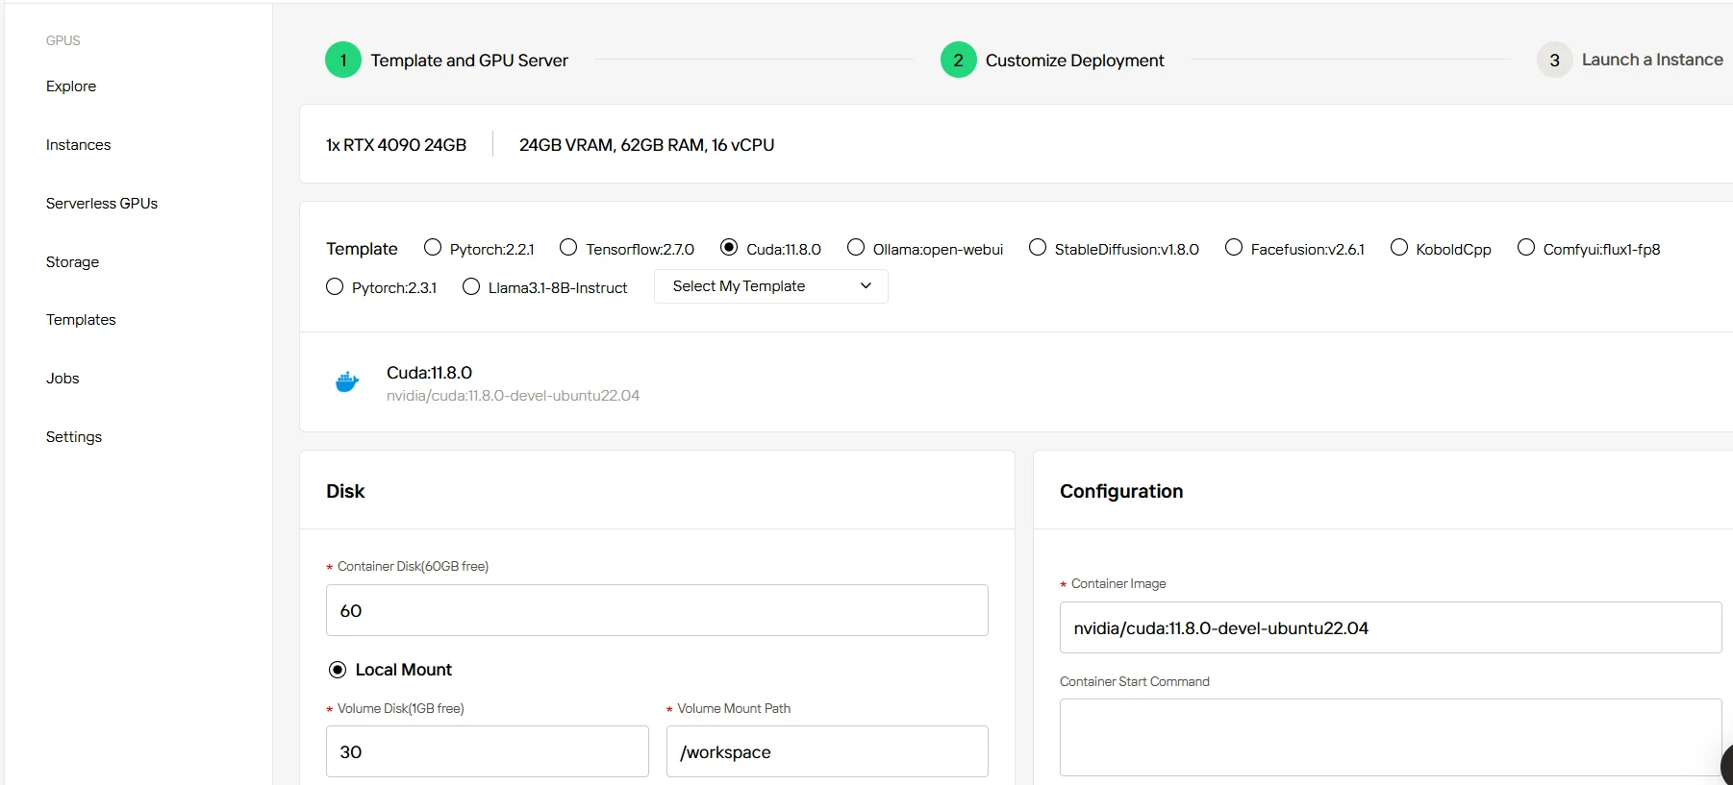This screenshot has height=785, width=1733.
Task: Select the Pytorch:2.2.1 template radio
Action: click(x=433, y=248)
